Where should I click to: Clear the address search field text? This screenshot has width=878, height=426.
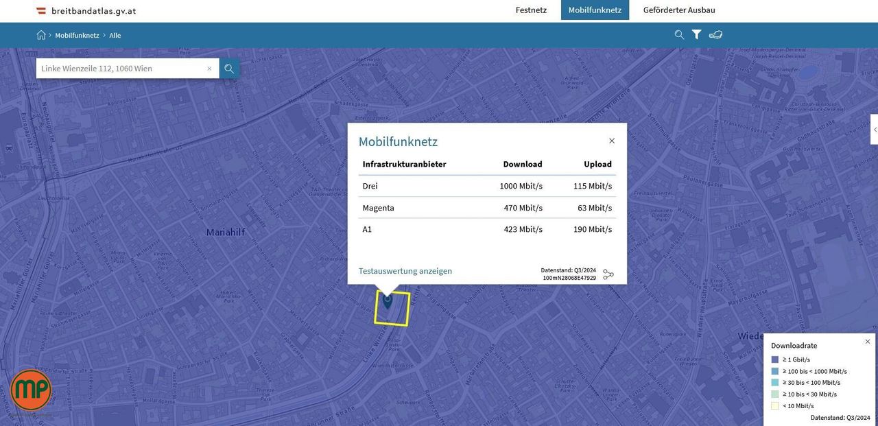[x=209, y=69]
